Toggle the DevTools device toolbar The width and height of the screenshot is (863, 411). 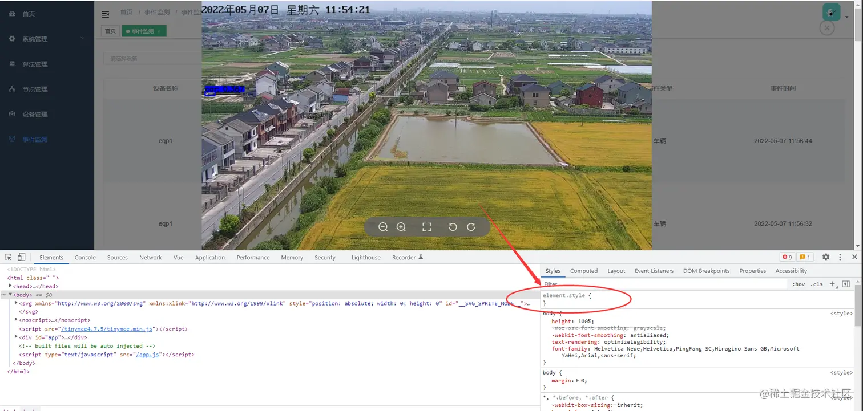point(21,257)
